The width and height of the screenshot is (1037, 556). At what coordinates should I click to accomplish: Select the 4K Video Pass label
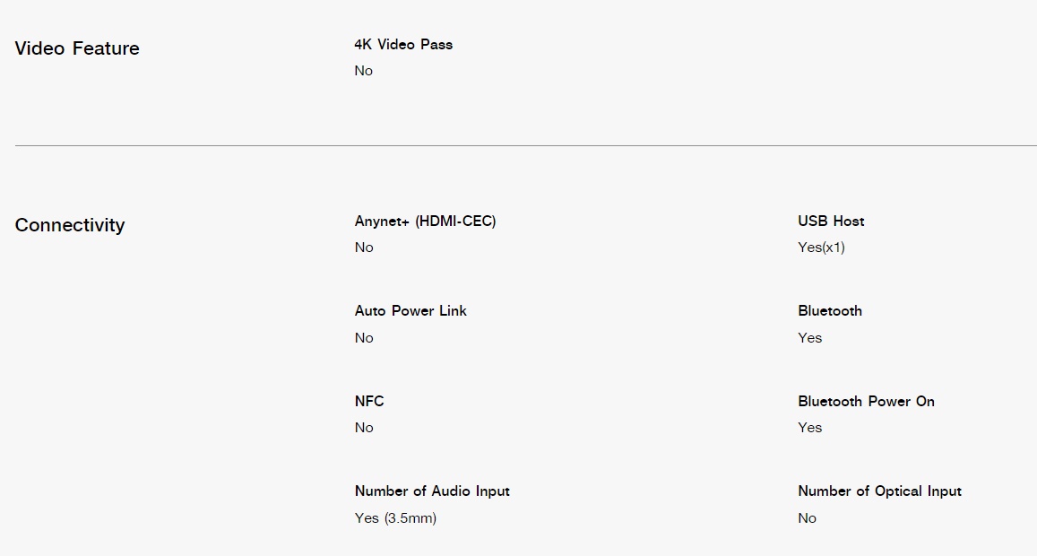tap(403, 44)
